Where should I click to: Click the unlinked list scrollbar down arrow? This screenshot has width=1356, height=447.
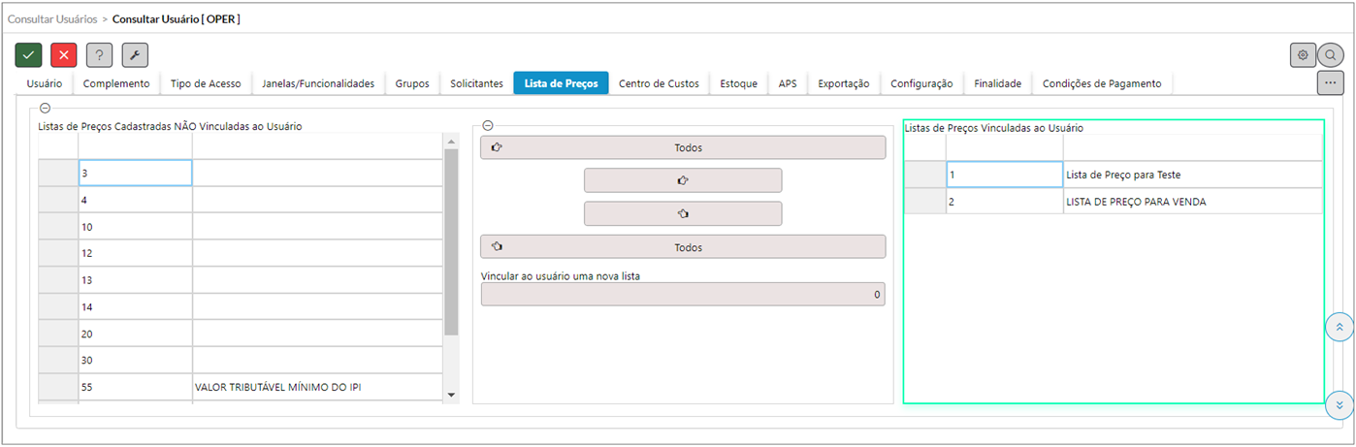tap(450, 394)
